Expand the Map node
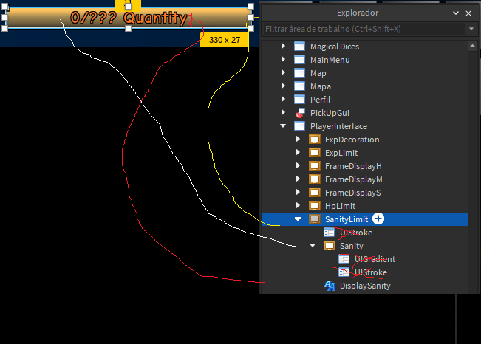This screenshot has height=344, width=481. [x=283, y=72]
